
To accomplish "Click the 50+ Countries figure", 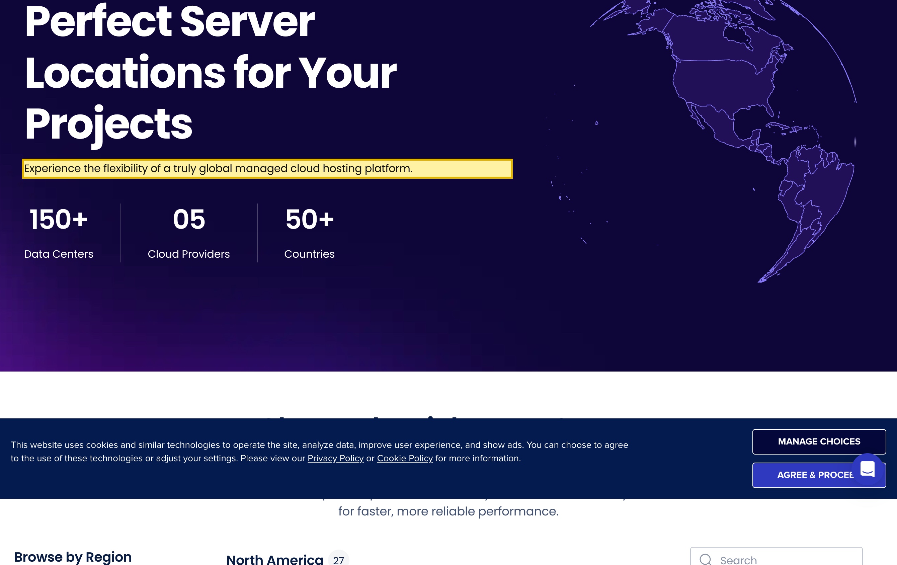I will pyautogui.click(x=310, y=219).
